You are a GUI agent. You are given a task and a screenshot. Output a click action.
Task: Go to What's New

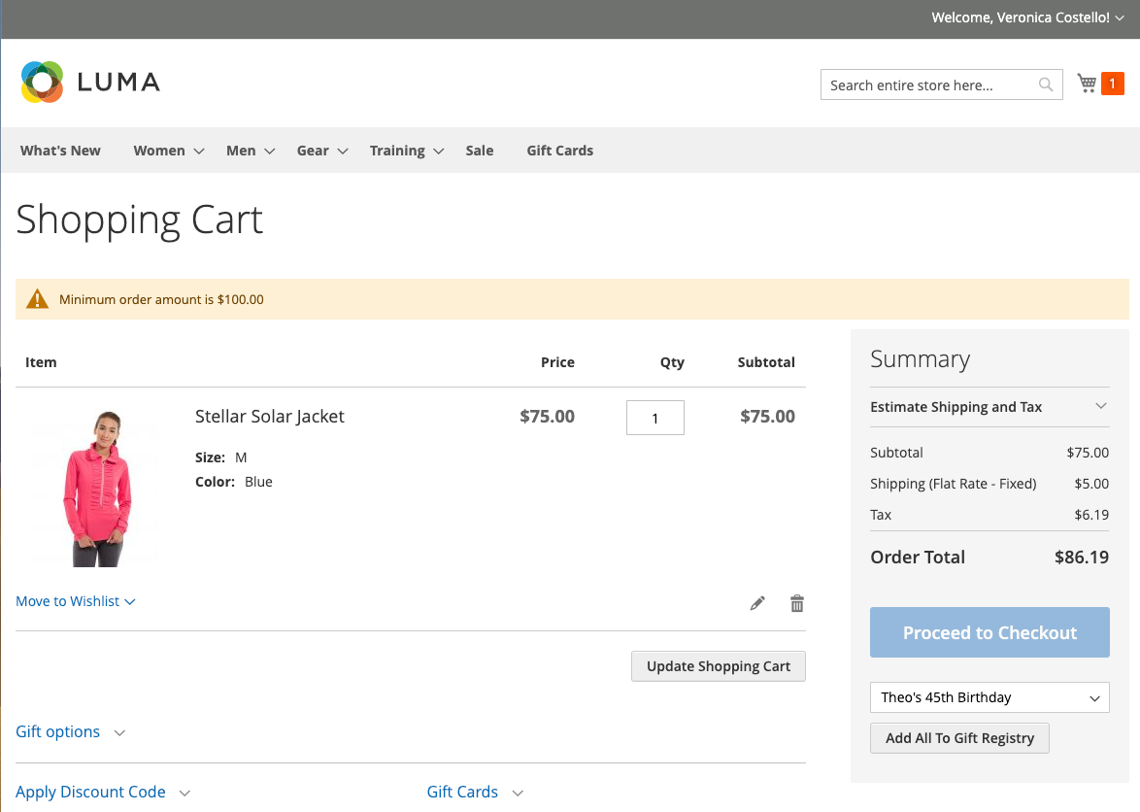60,151
